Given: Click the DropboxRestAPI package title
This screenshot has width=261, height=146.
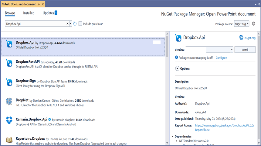Looking at the screenshot, I should 28,62.
